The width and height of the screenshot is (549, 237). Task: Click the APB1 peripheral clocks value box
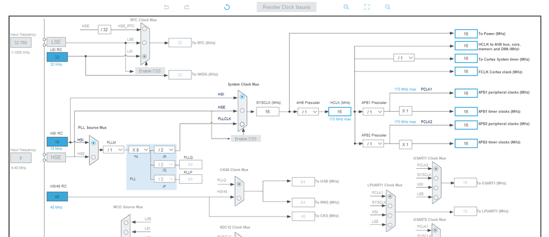(466, 93)
